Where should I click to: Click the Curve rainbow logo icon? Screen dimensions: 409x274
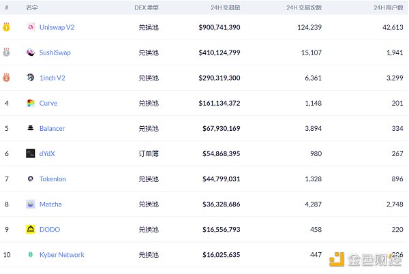(x=31, y=103)
